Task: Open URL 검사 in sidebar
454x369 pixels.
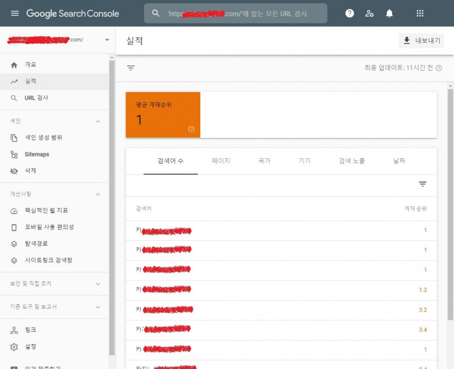Action: point(55,98)
